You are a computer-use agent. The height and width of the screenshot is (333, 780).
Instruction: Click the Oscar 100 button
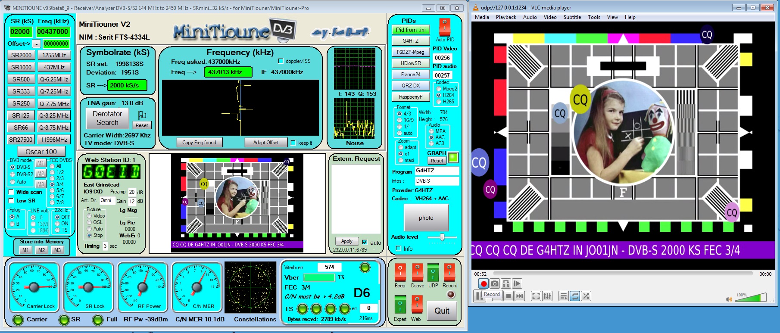[41, 152]
